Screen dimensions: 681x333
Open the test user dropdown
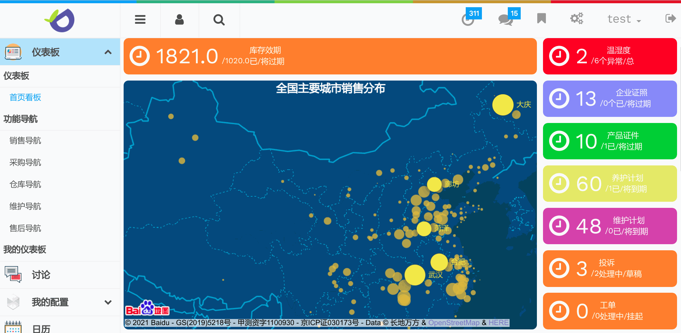click(x=624, y=19)
